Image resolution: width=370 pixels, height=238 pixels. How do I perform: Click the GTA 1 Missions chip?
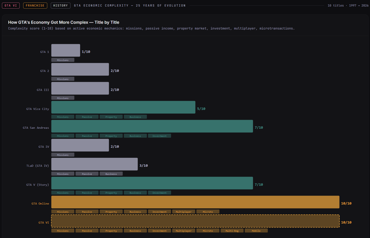[63, 60]
